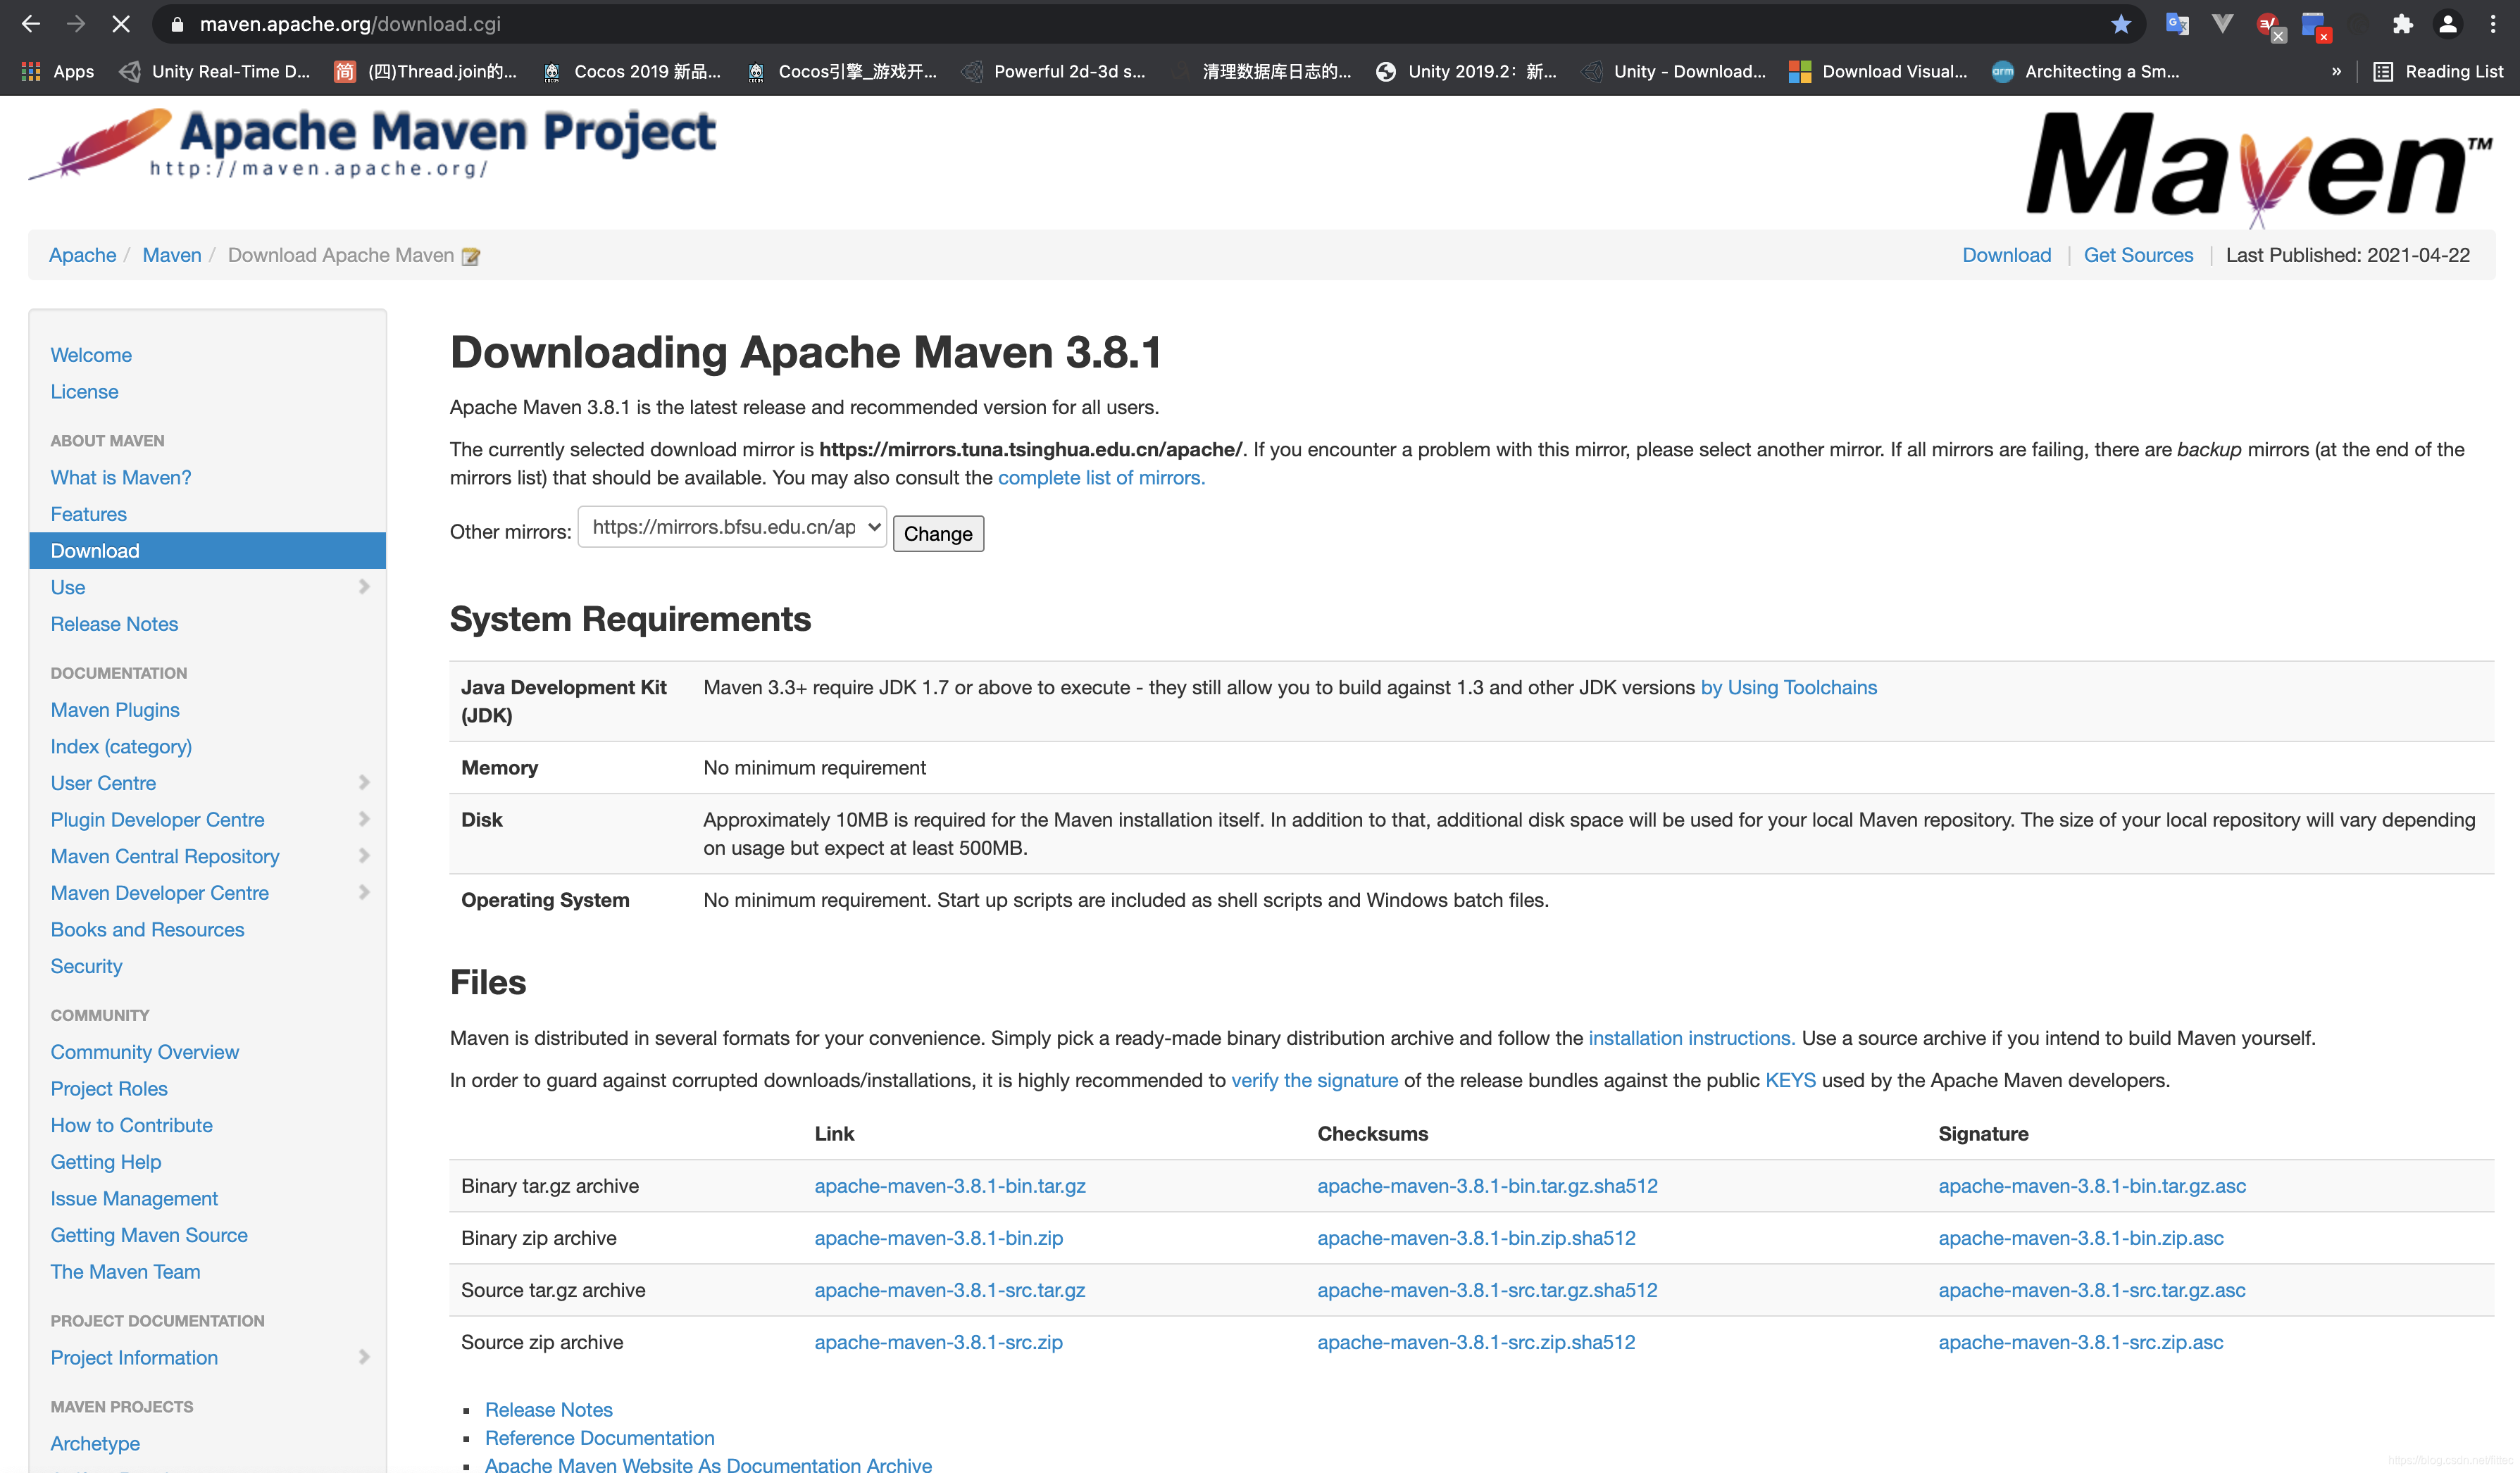Bookmark this page with the star icon

(x=2121, y=24)
